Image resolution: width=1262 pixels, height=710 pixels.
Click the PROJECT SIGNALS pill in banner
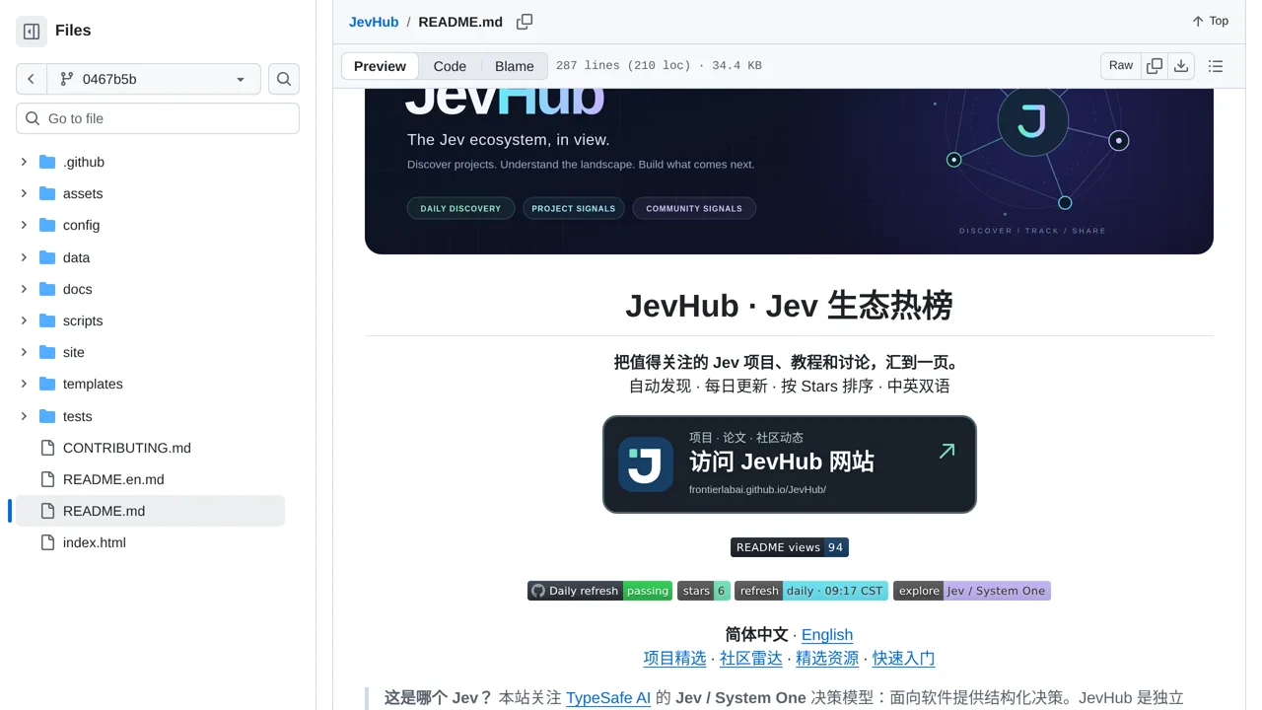click(x=574, y=208)
